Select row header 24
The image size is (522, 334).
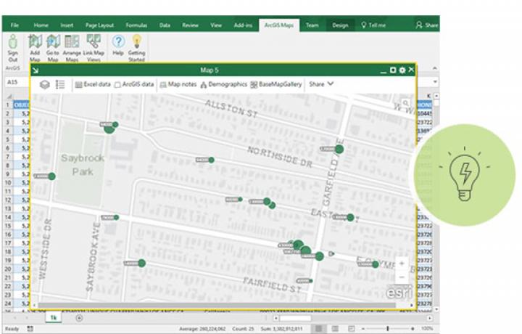coord(8,304)
